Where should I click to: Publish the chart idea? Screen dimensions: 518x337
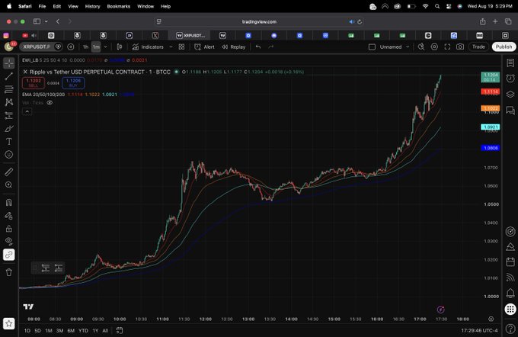point(504,47)
